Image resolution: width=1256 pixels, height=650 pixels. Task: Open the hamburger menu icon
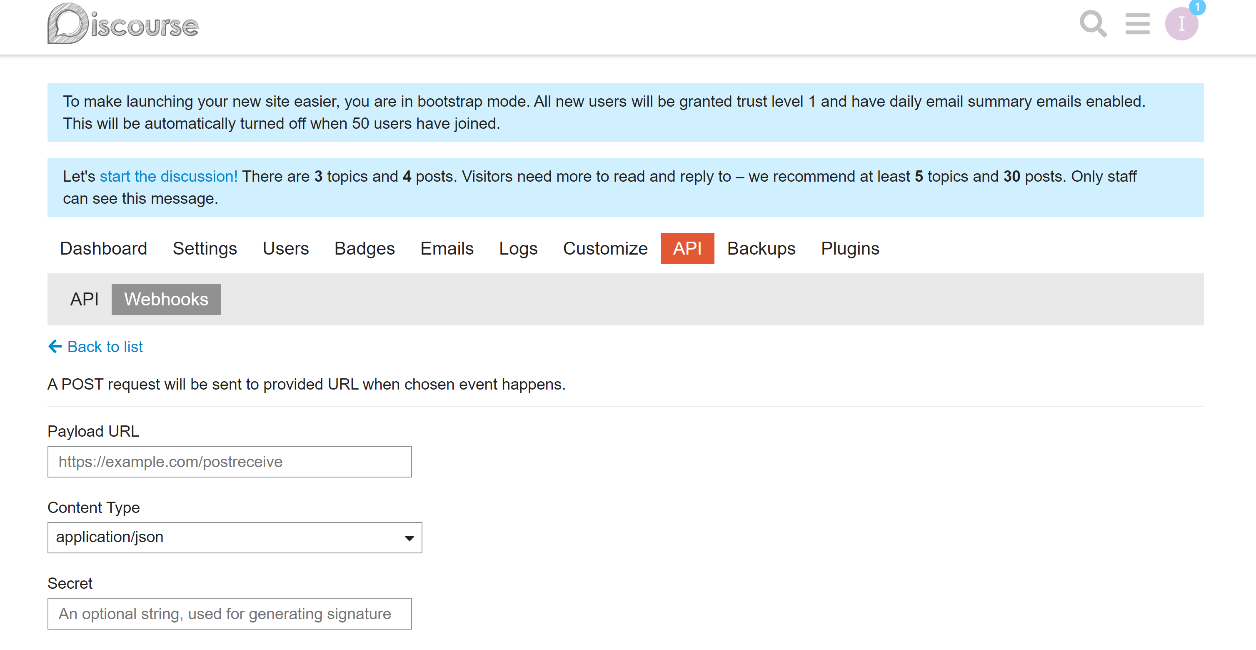point(1137,24)
